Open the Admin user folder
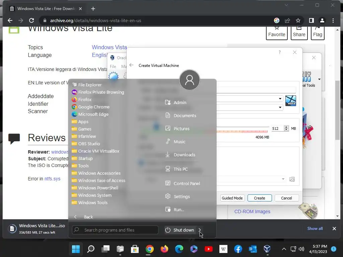 point(176,102)
